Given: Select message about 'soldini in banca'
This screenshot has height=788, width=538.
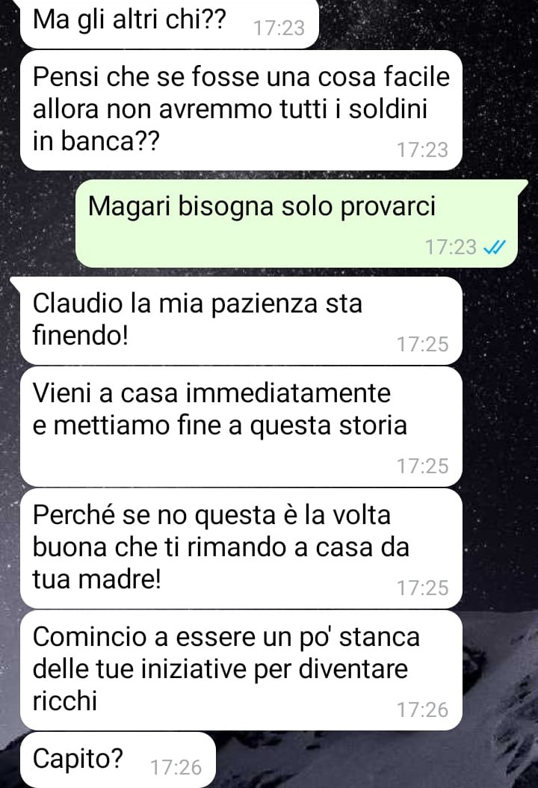Looking at the screenshot, I should (241, 110).
